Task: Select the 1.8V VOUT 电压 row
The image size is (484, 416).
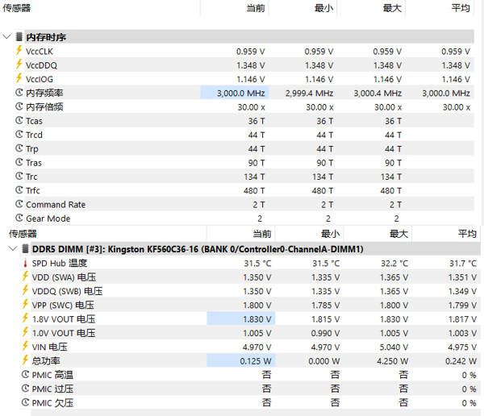Action: [250, 318]
